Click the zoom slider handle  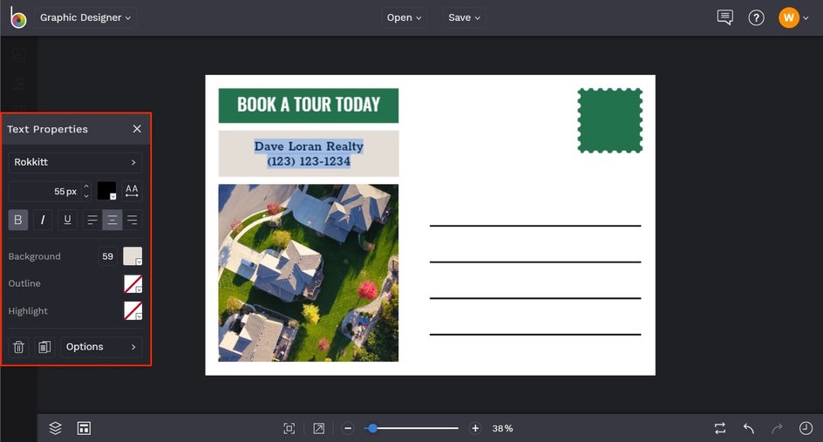tap(372, 428)
